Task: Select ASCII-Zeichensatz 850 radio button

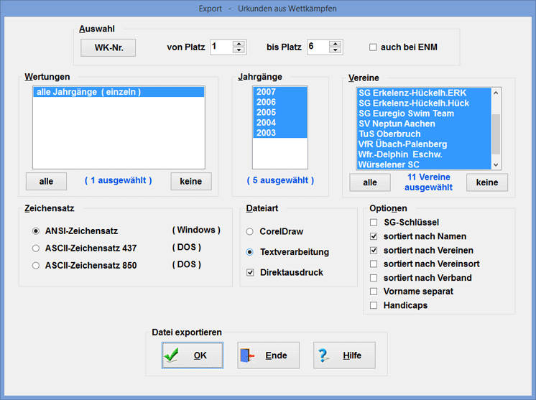Action: pyautogui.click(x=37, y=266)
